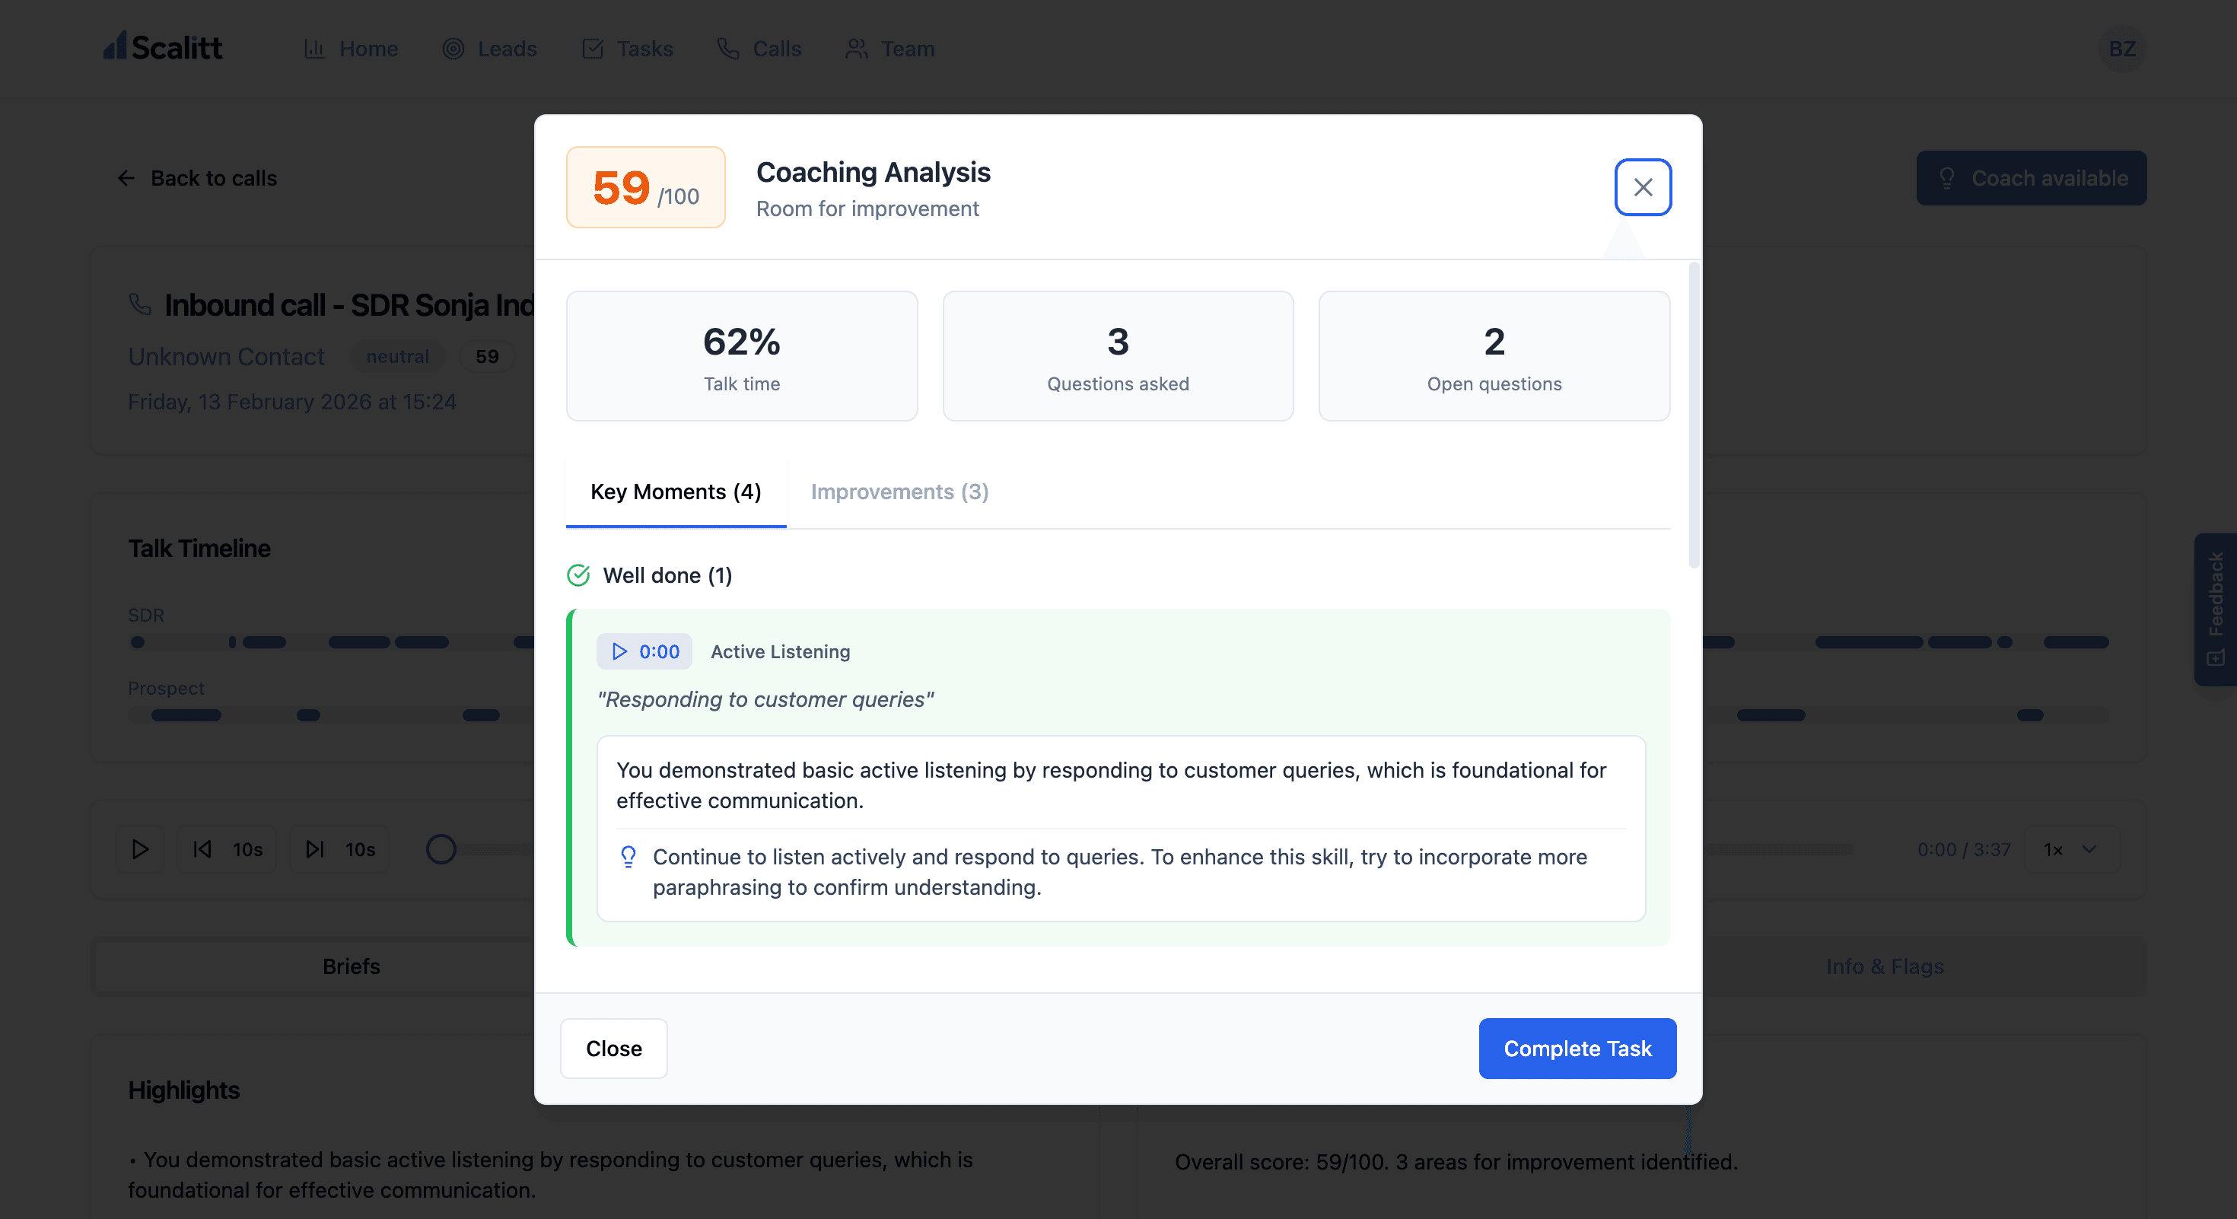
Task: Open Leads via the target icon
Action: click(451, 49)
